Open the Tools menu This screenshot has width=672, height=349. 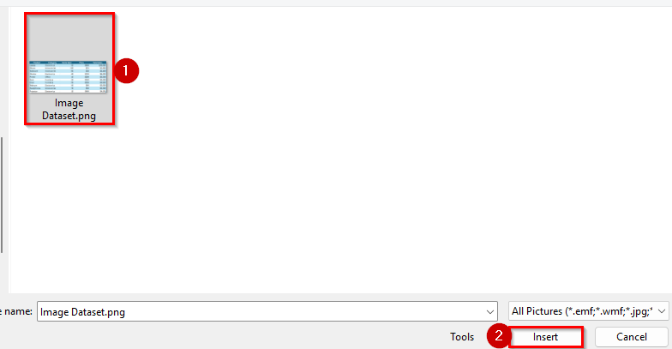pos(461,337)
